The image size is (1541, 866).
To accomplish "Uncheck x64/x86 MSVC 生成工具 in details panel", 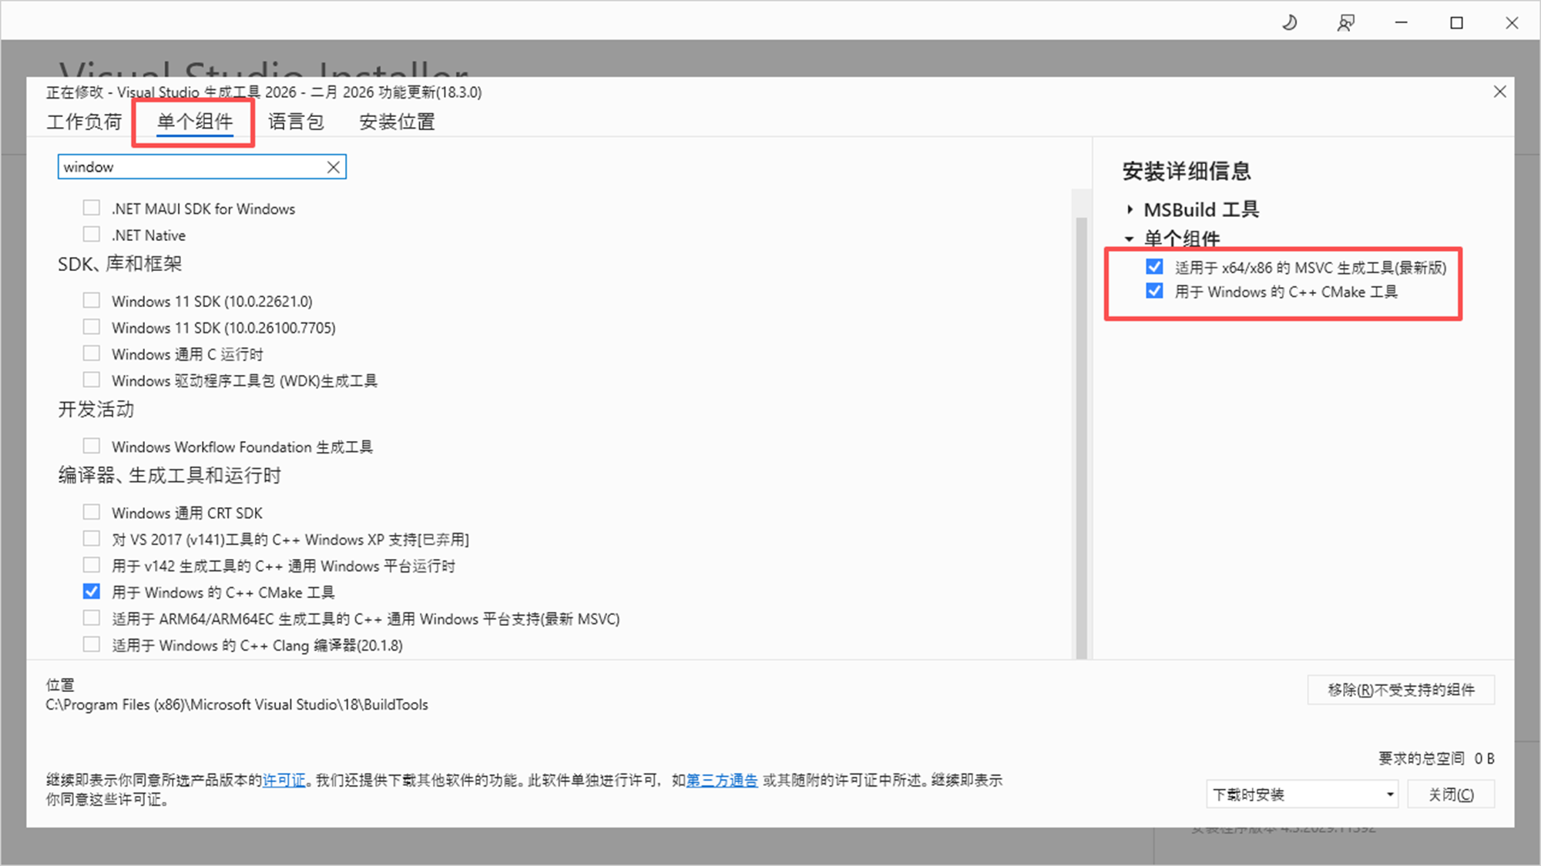I will point(1154,266).
